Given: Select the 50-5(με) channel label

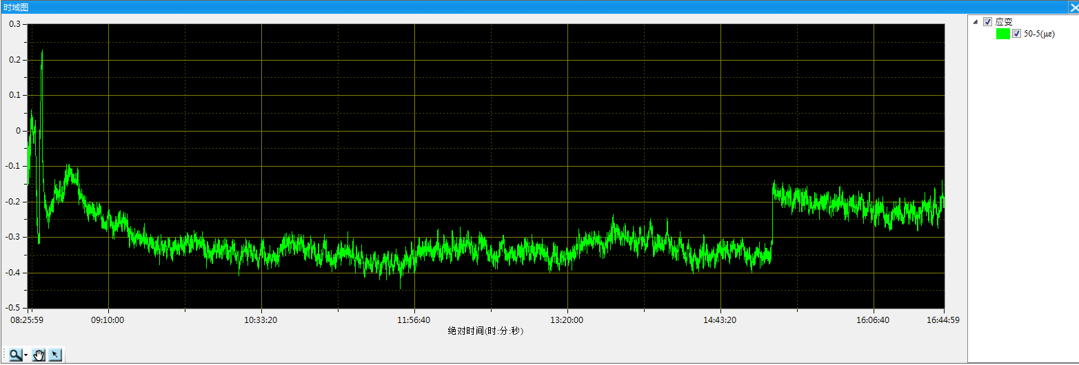Looking at the screenshot, I should pyautogui.click(x=1039, y=34).
